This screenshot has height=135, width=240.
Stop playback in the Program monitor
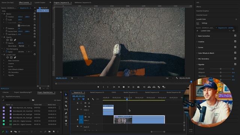[124, 87]
